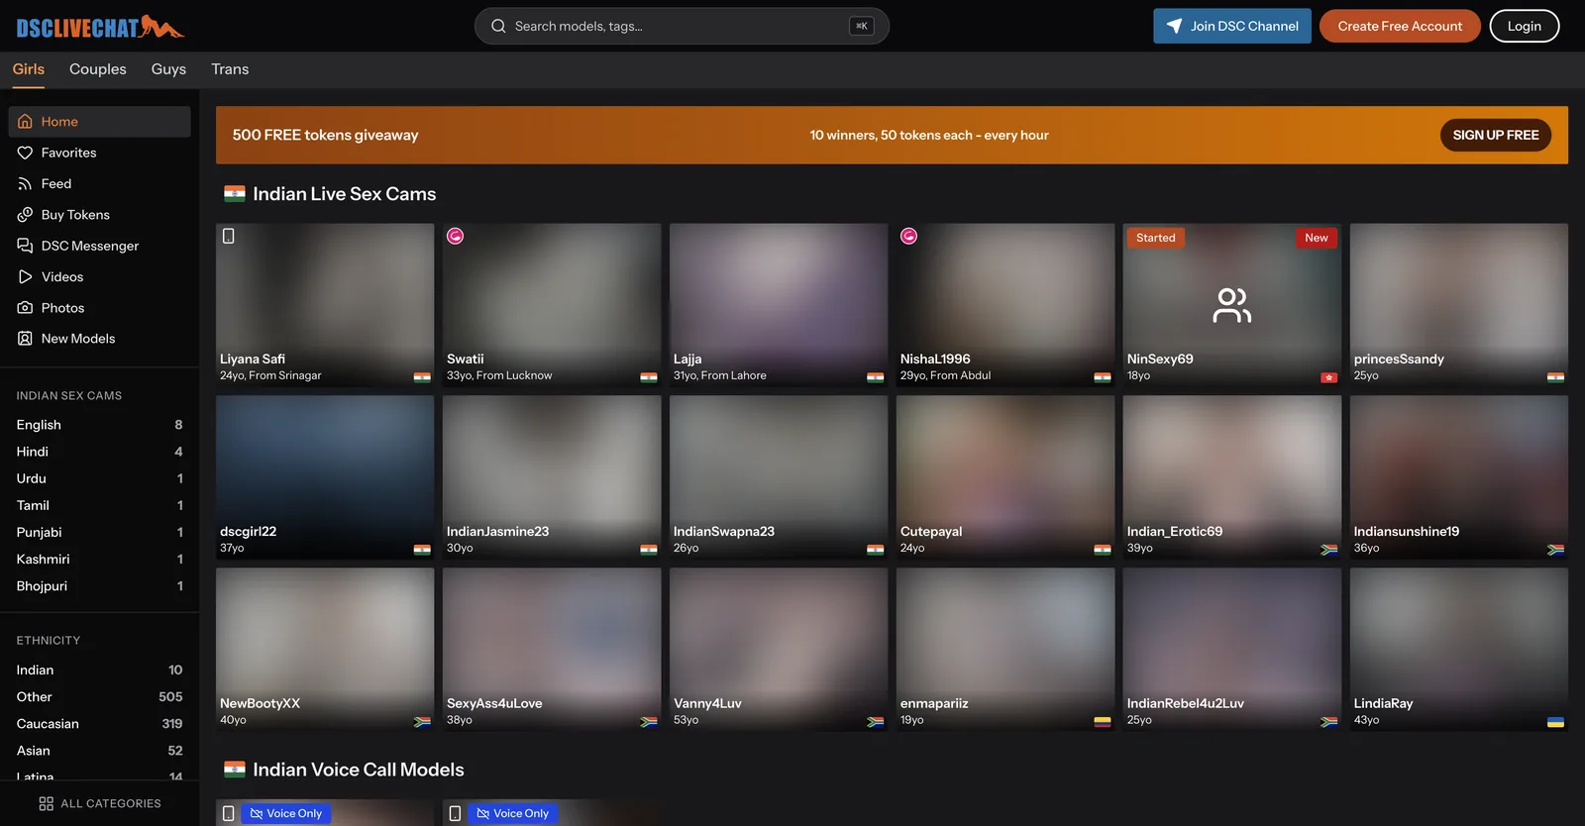
Task: Click the second Voice Only badge
Action: (x=513, y=813)
